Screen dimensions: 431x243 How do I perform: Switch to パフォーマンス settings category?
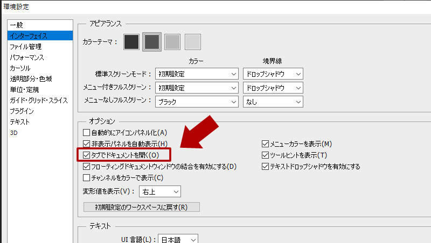(x=27, y=58)
